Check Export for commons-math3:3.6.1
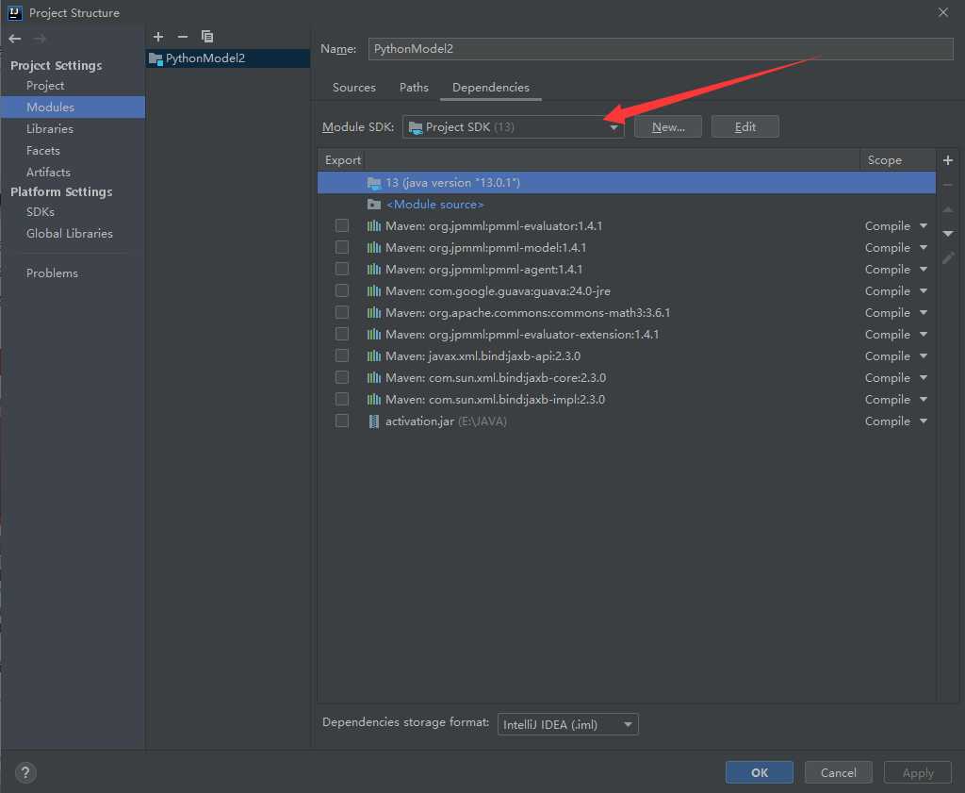Viewport: 965px width, 793px height. pyautogui.click(x=341, y=313)
